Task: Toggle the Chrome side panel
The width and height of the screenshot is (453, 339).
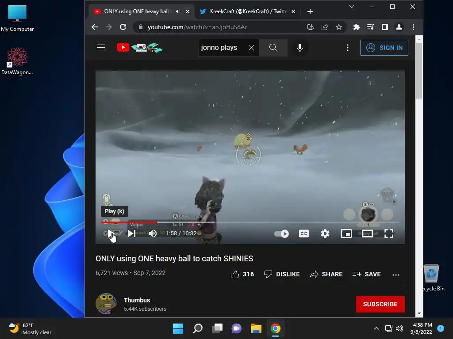Action: pos(385,27)
